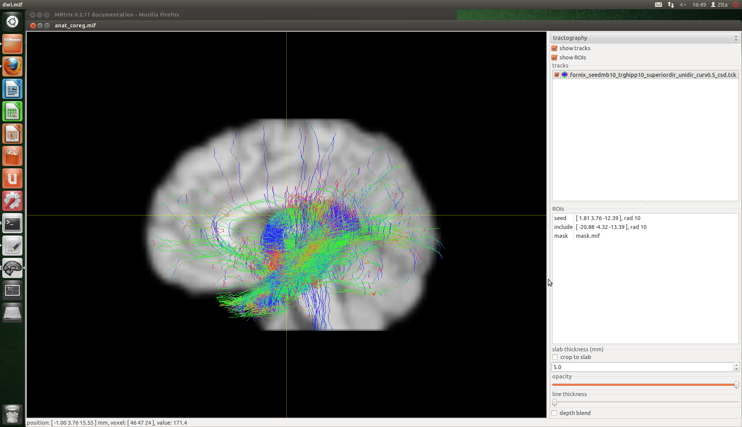Click the color wheel icon of the track file
Viewport: 742px width, 427px height.
(x=565, y=75)
